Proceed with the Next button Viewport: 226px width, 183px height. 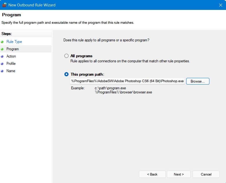179,174
